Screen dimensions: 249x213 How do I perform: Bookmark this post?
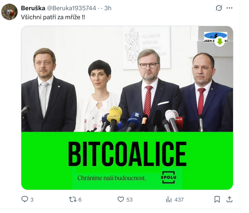pos(217,199)
